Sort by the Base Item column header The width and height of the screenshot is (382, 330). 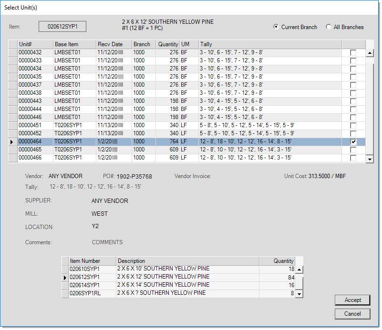pyautogui.click(x=74, y=44)
